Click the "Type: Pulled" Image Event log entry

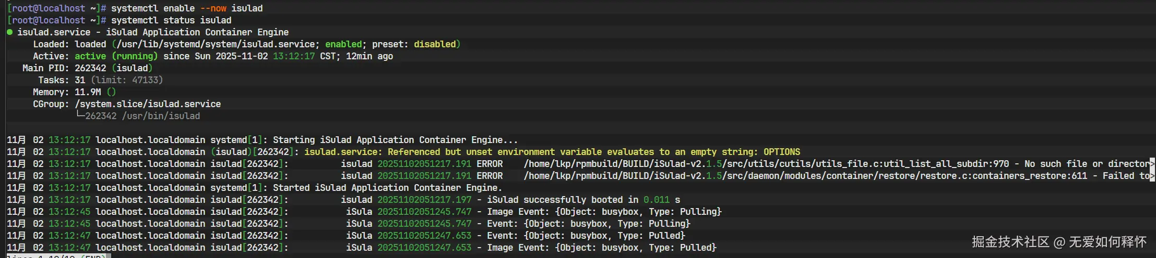601,248
